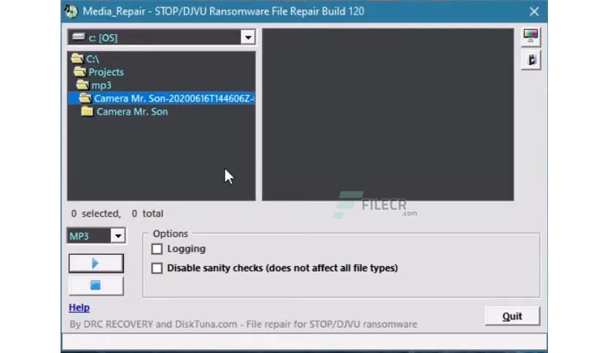This screenshot has height=353, width=610.
Task: Start repair with the blue play button
Action: 96,263
